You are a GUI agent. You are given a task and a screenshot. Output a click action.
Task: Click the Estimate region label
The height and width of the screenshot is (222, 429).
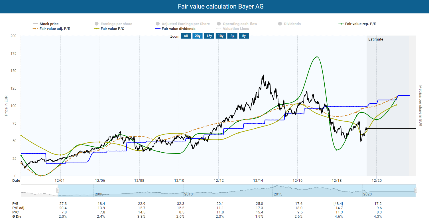point(376,39)
